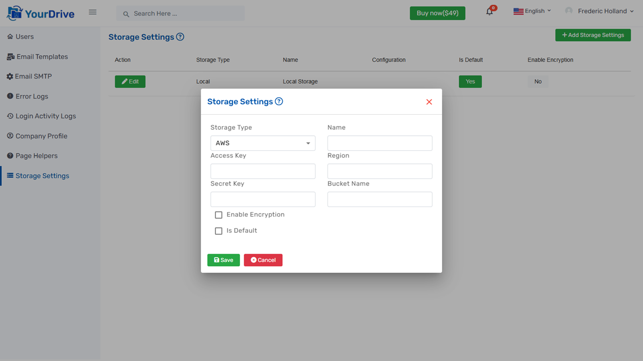643x361 pixels.
Task: Open the Storage Type dropdown showing AWS
Action: click(x=263, y=143)
